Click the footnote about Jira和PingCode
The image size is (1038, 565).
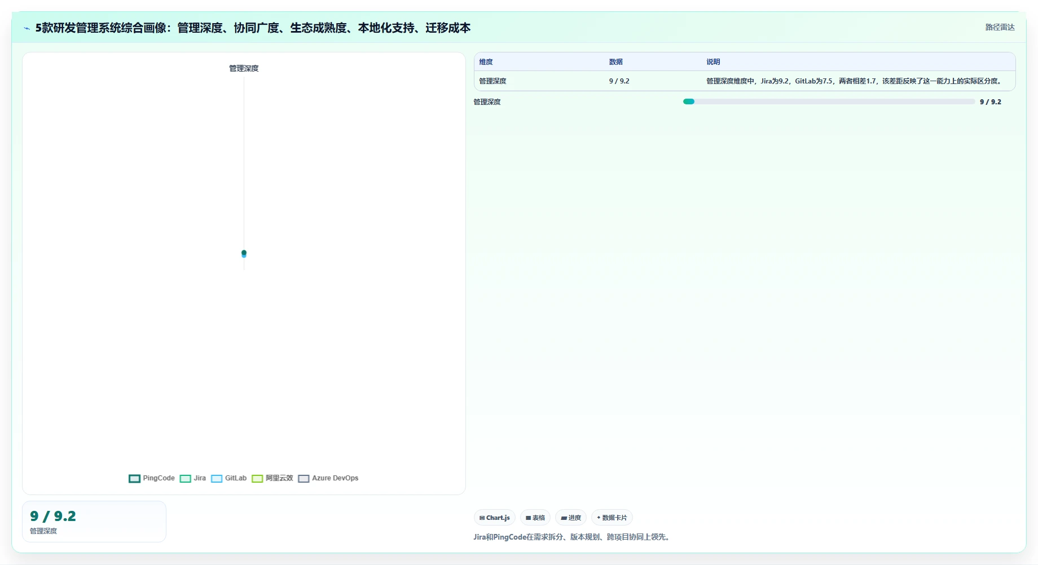(573, 537)
